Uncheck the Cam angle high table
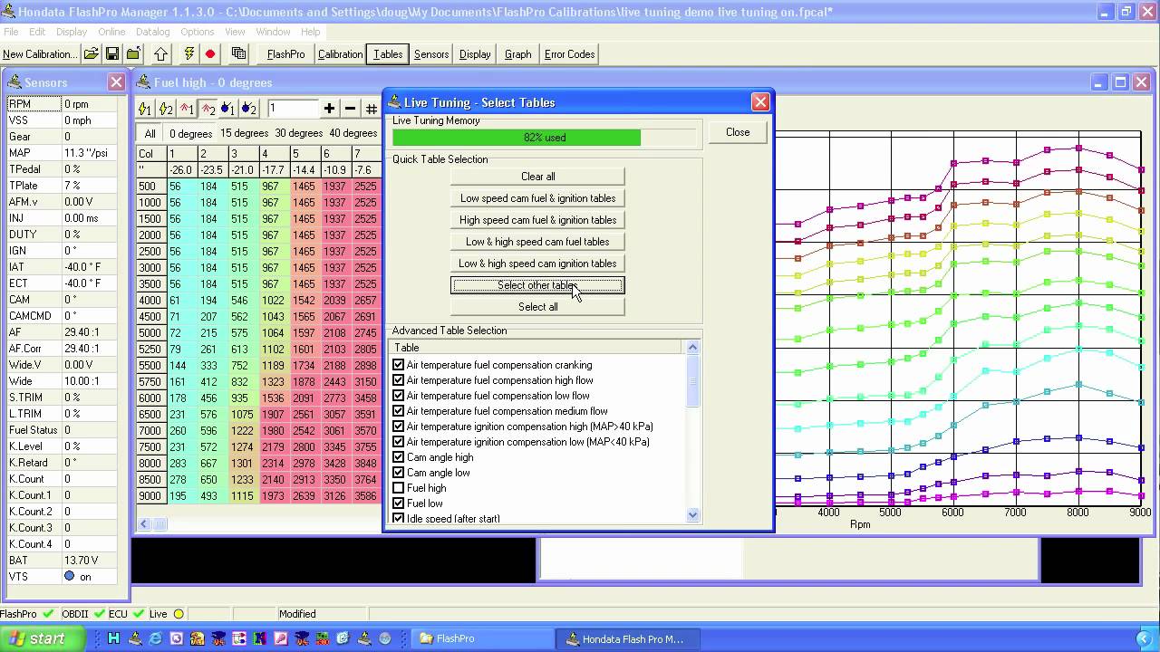The image size is (1160, 652). coord(399,457)
